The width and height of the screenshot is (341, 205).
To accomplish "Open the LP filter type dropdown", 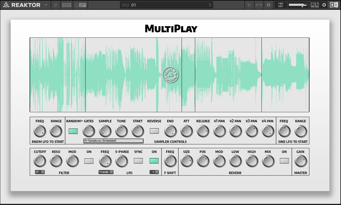I will 40,172.
